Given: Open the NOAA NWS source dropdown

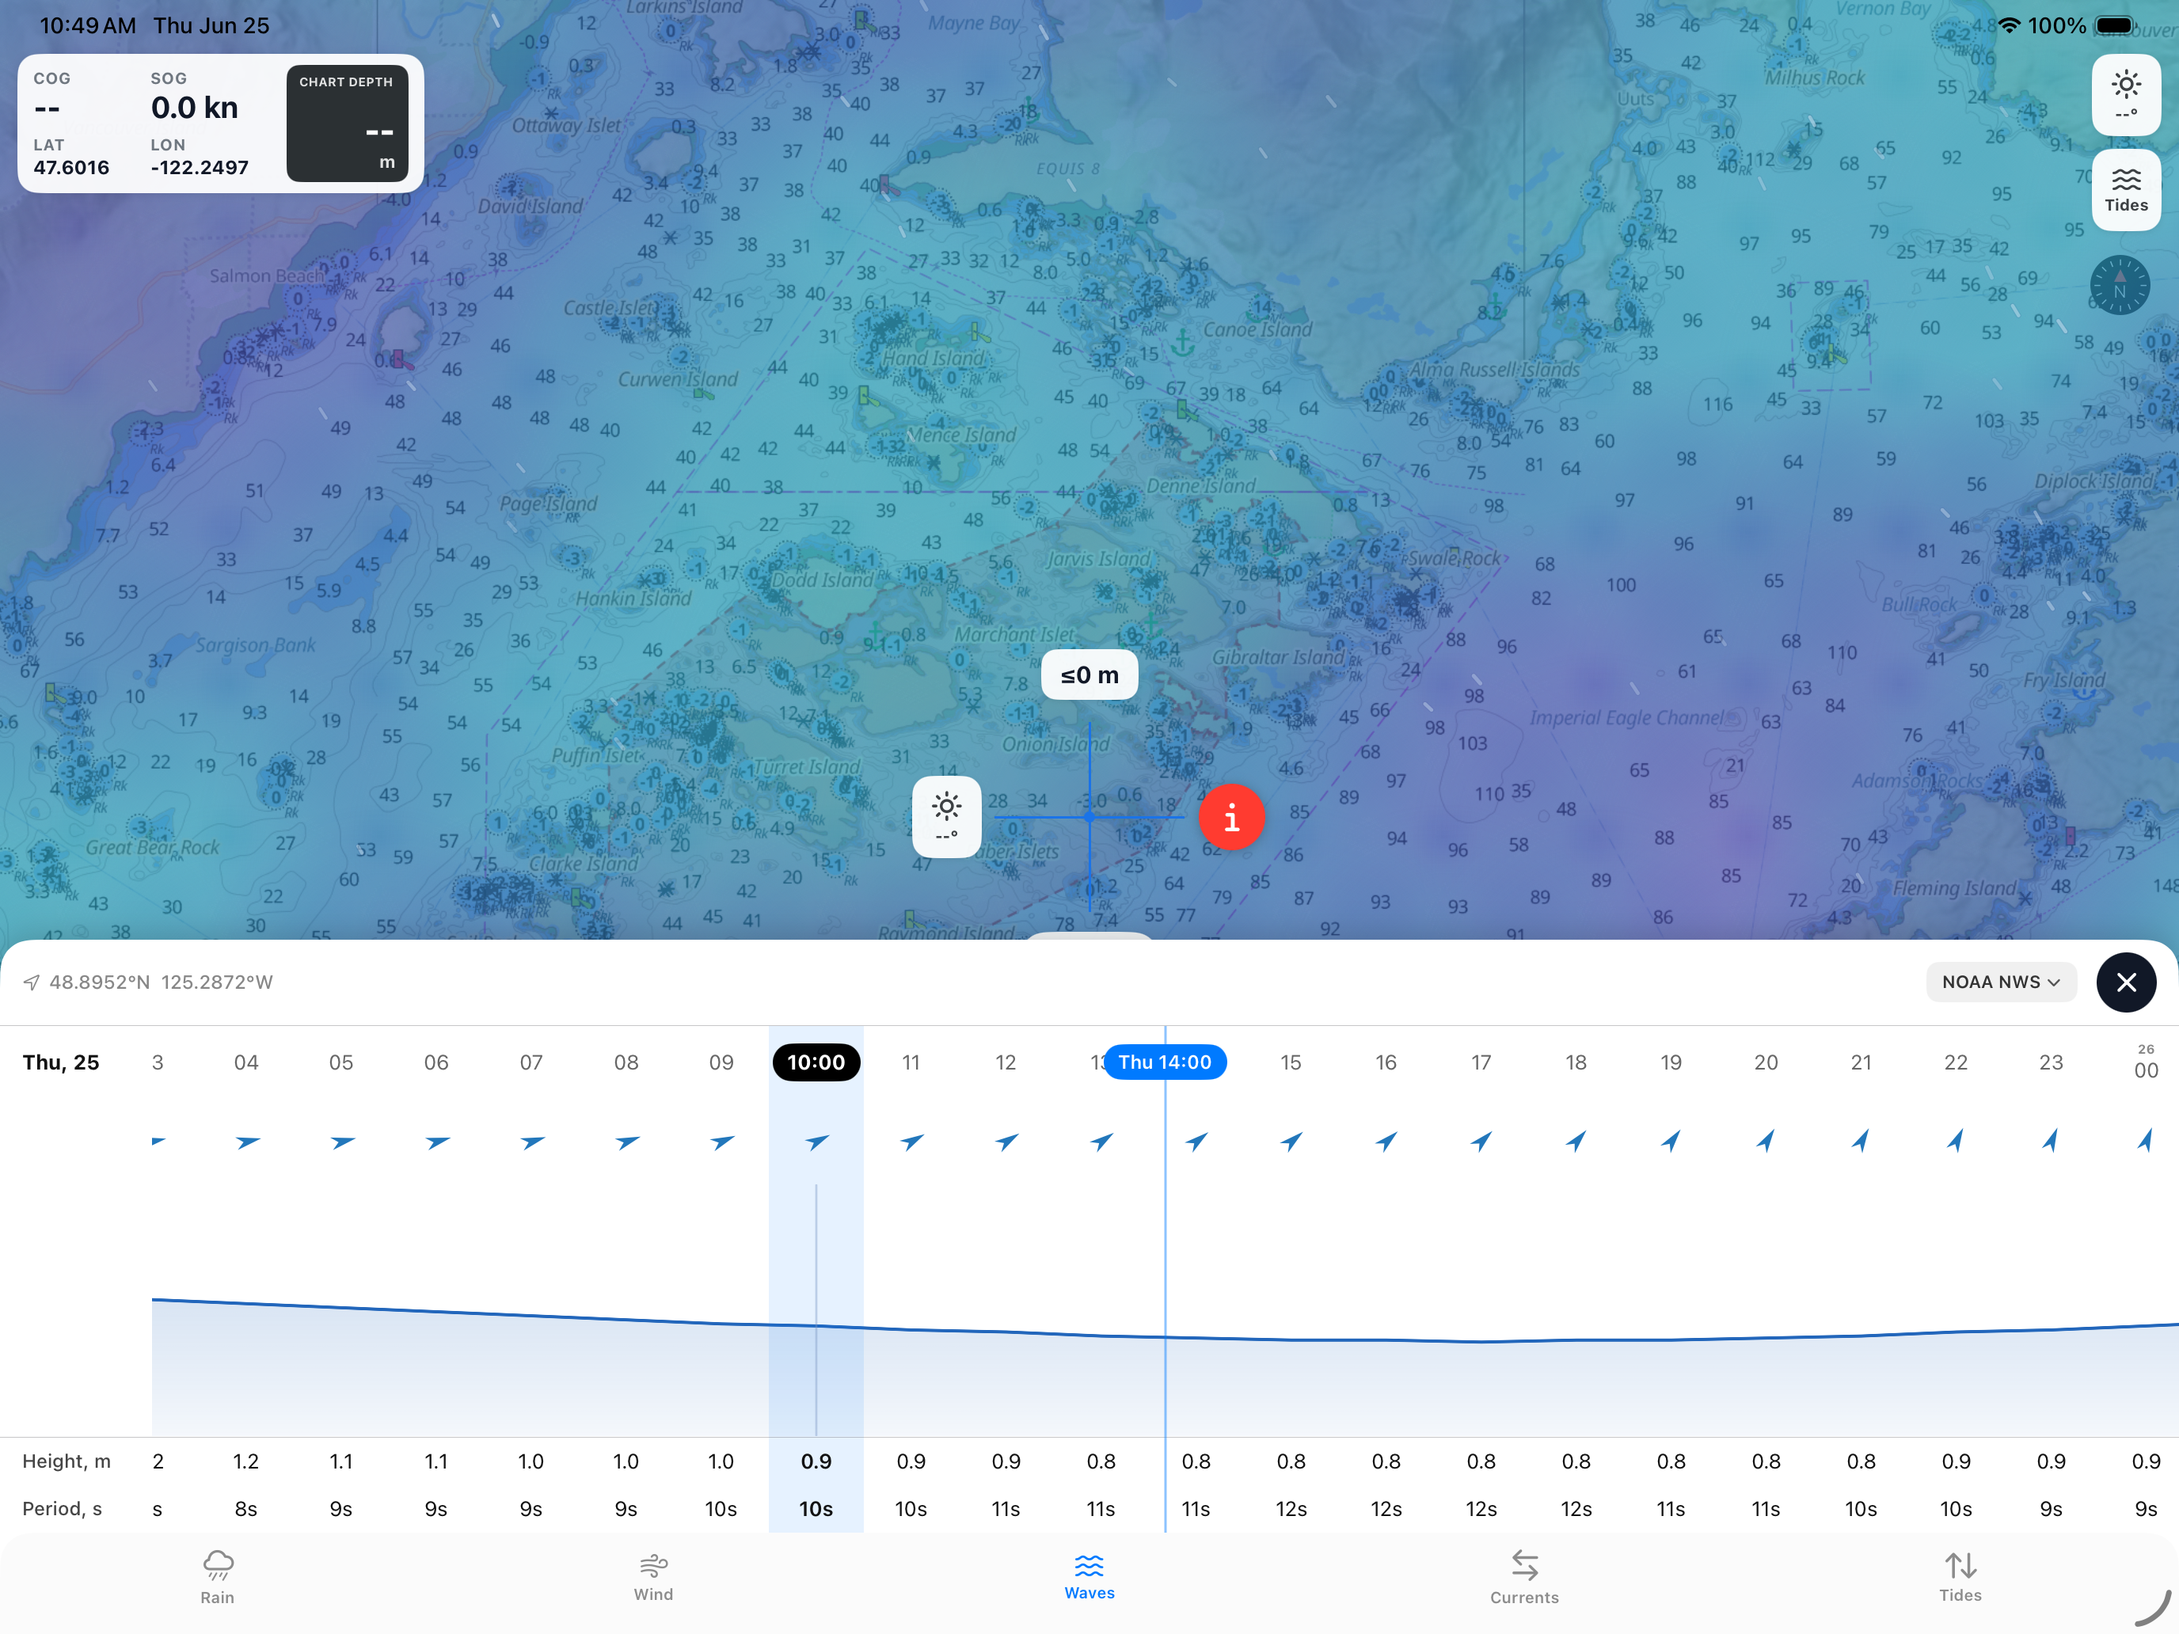Looking at the screenshot, I should [2001, 982].
